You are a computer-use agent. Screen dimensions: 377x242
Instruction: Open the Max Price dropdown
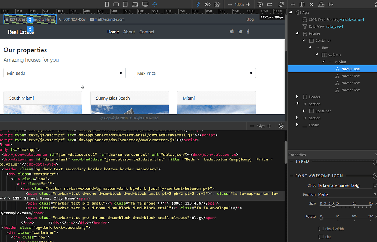pos(195,73)
